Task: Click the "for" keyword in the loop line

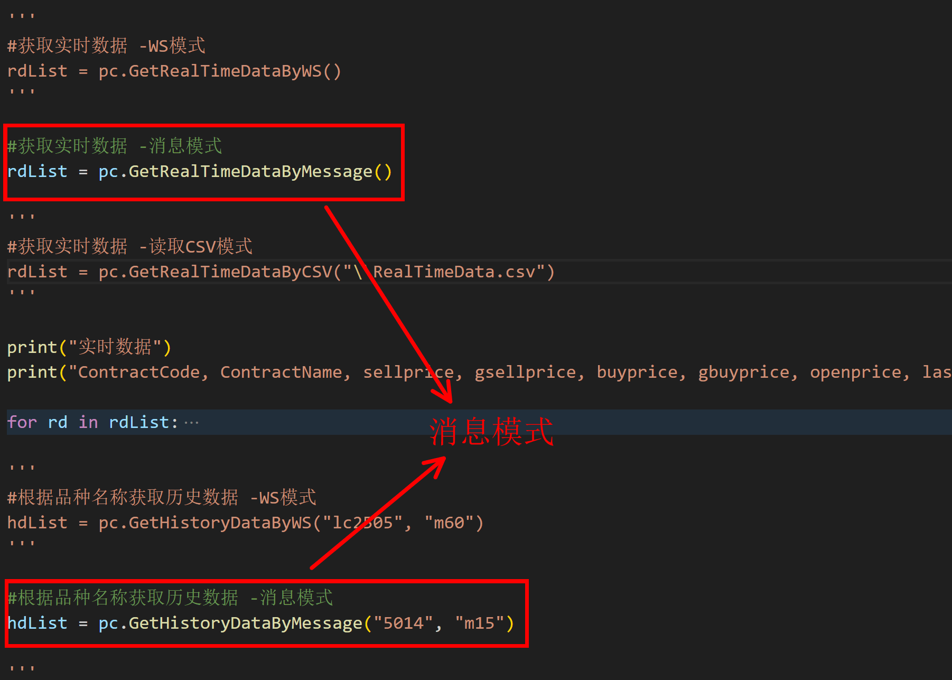Action: [x=22, y=423]
